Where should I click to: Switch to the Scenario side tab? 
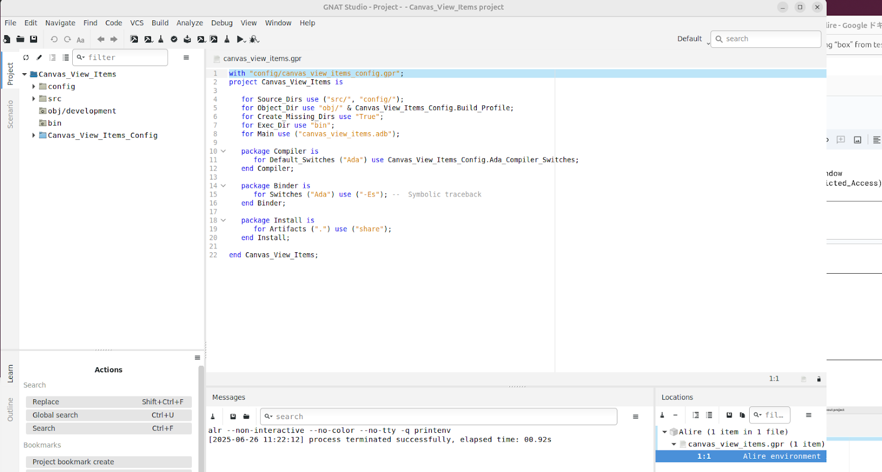tap(10, 115)
